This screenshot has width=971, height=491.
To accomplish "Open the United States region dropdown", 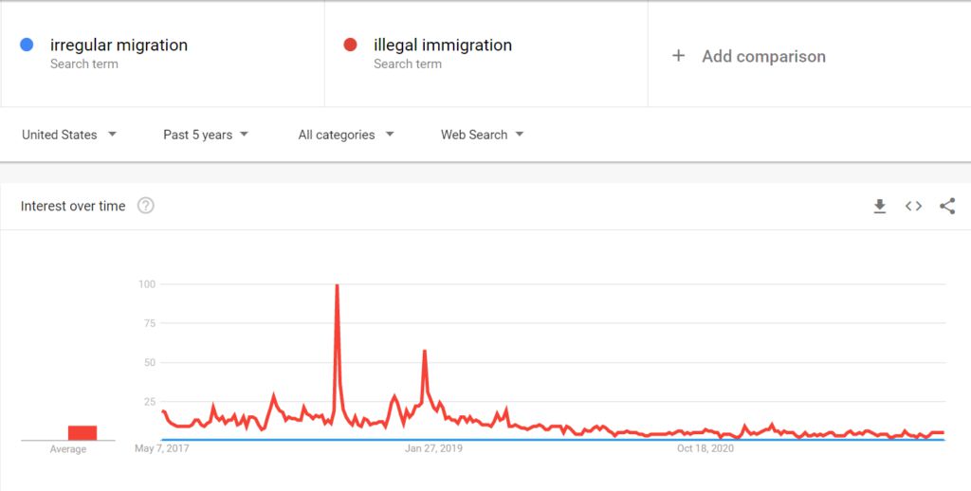I will [x=69, y=135].
